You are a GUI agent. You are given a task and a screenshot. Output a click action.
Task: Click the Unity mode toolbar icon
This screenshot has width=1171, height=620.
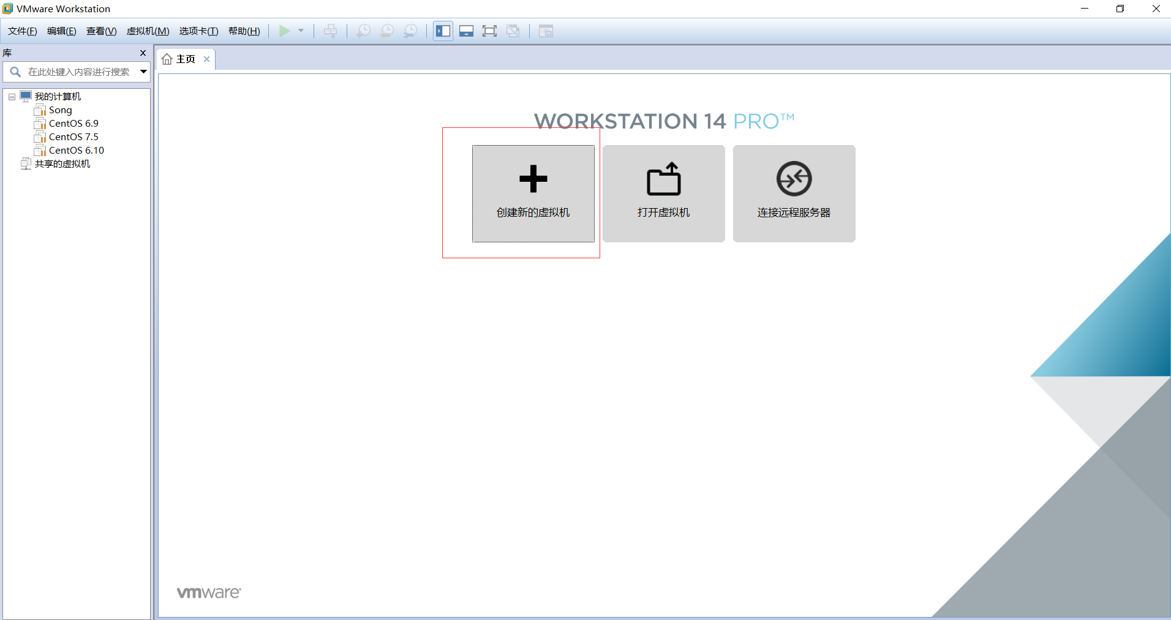(513, 31)
